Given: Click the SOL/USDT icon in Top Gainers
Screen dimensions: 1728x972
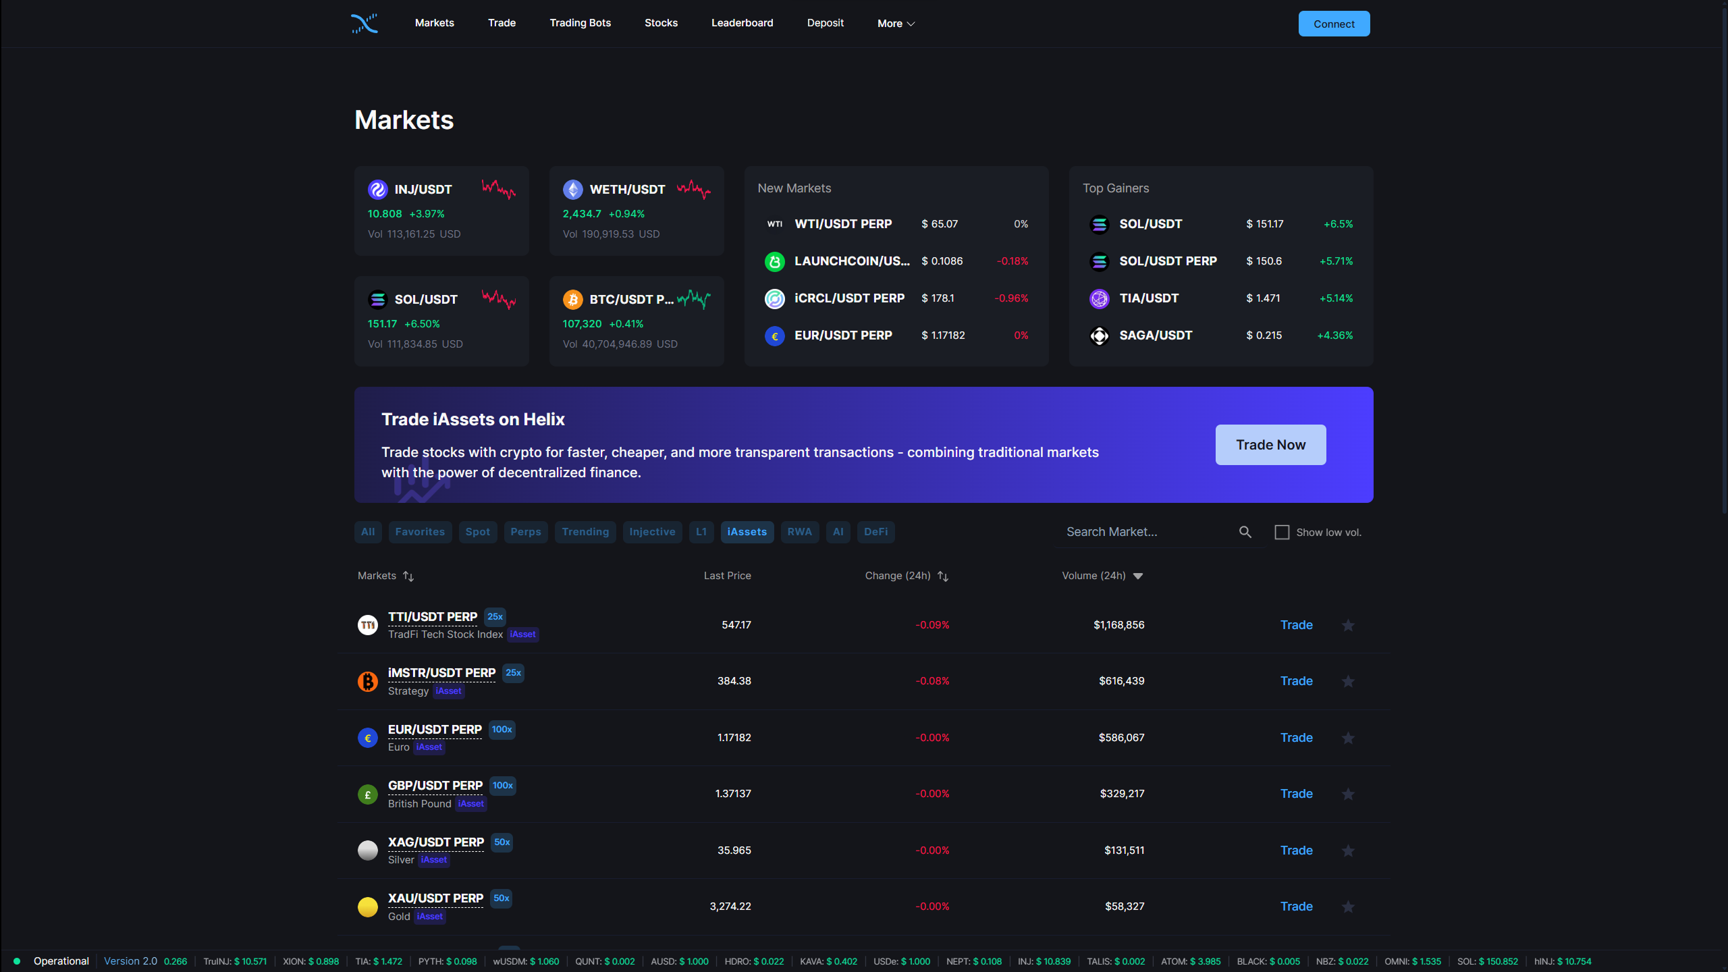Looking at the screenshot, I should 1100,224.
